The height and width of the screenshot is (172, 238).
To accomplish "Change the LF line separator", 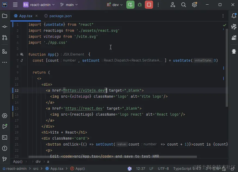I will coord(151,168).
